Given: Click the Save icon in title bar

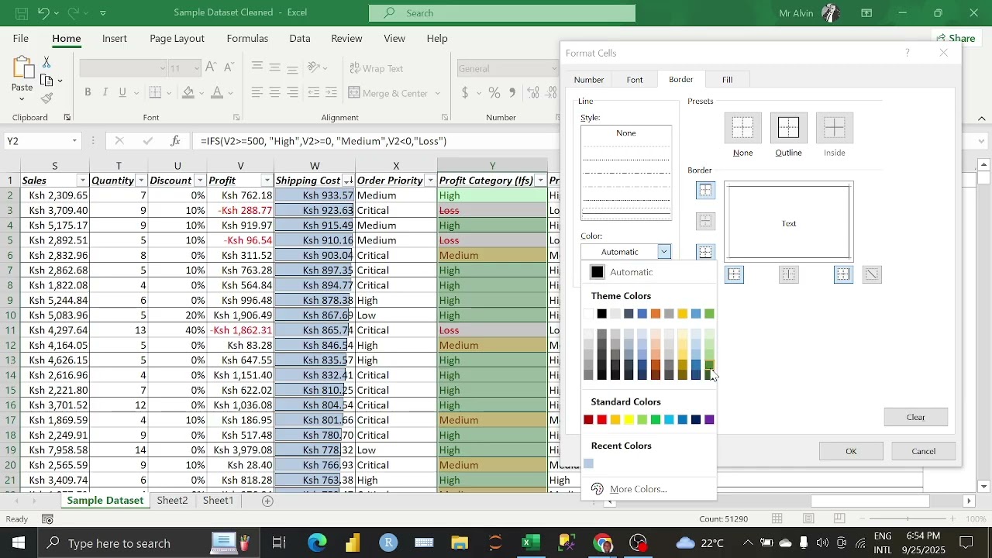Looking at the screenshot, I should point(21,13).
